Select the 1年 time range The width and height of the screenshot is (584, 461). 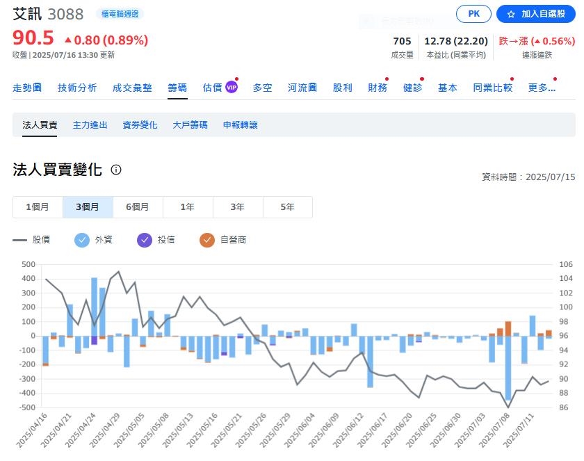188,207
